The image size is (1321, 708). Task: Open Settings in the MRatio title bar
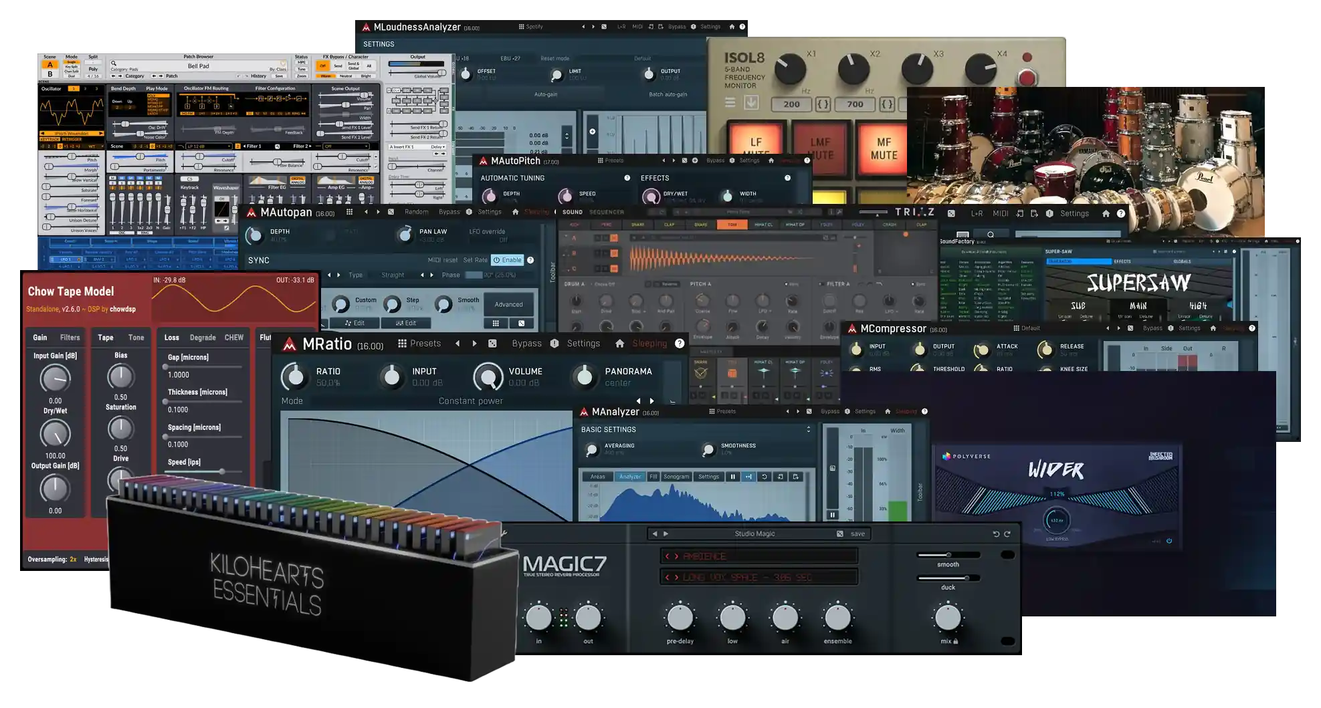(x=583, y=344)
